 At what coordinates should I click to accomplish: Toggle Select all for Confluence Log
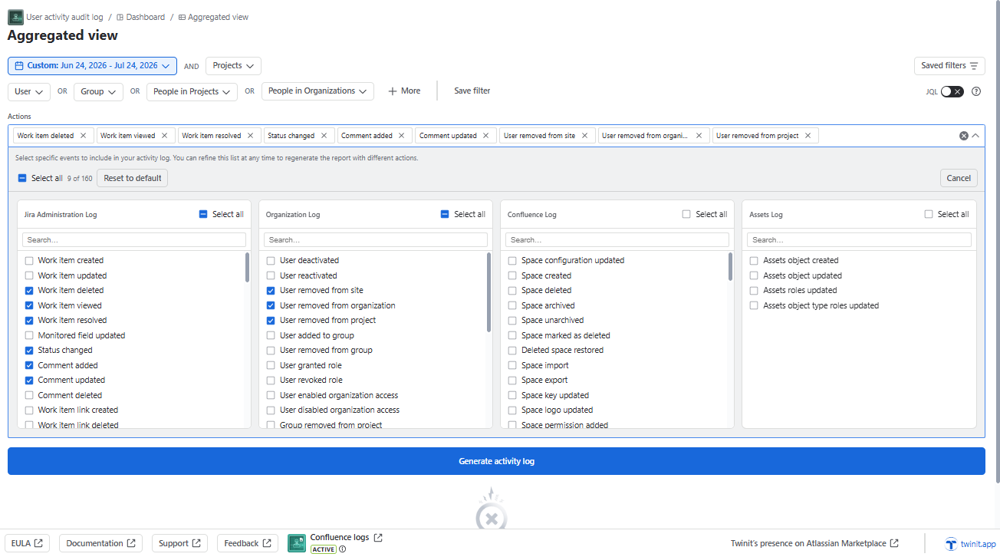tap(686, 215)
